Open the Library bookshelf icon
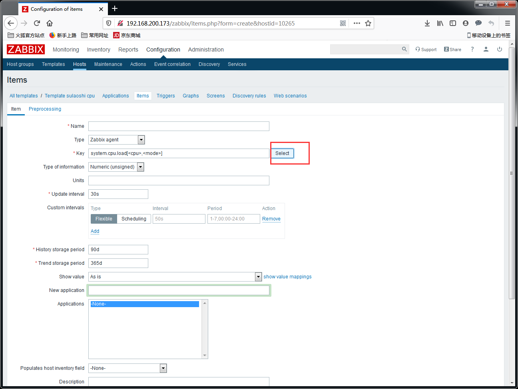This screenshot has width=518, height=389. point(440,23)
